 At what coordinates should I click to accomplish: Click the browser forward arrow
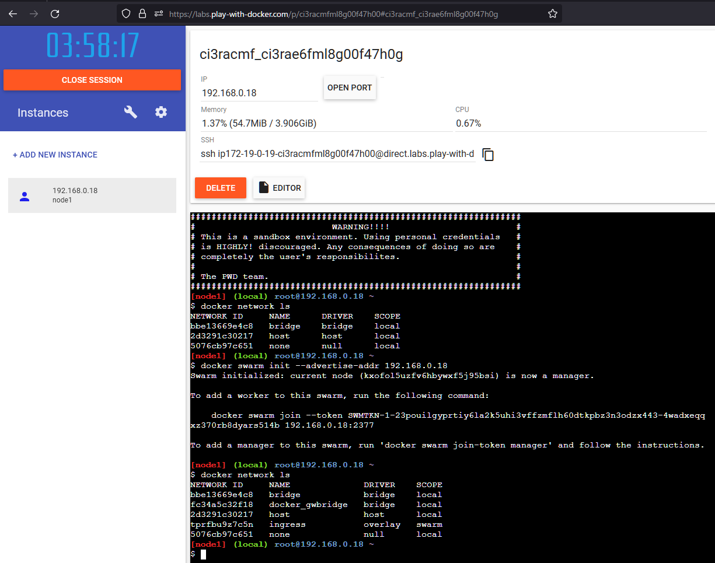[34, 13]
